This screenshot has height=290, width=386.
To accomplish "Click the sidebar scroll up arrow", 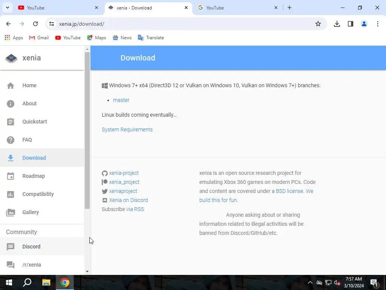I will point(87,49).
